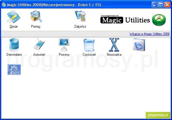Click the unlabeled disk drive icon
Image resolution: width=172 pixels, height=120 pixels.
click(x=139, y=45)
